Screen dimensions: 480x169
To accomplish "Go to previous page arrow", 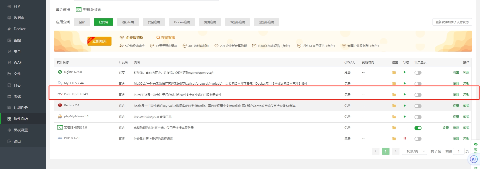I will pyautogui.click(x=375, y=151).
